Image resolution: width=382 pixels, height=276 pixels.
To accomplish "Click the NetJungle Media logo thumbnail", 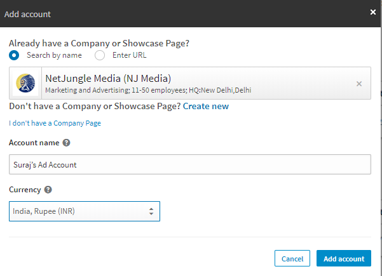I will pos(25,83).
